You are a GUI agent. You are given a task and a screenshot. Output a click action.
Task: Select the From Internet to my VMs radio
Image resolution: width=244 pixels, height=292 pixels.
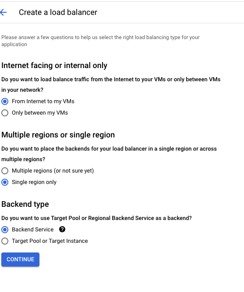(x=5, y=101)
